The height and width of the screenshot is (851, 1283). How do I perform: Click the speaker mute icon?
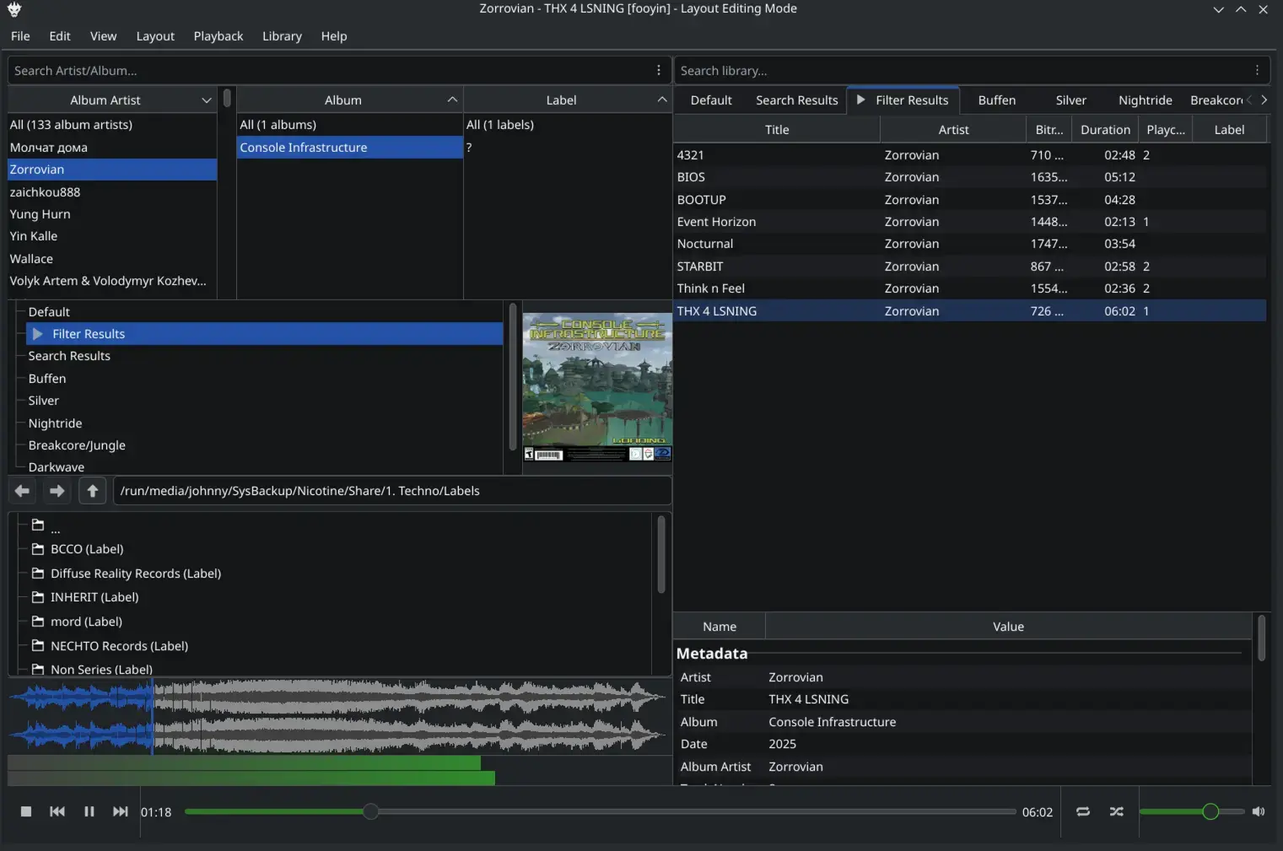click(1259, 811)
